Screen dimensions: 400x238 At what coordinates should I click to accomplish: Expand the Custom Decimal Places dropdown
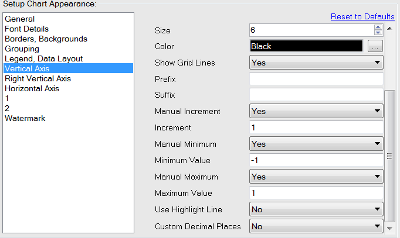[316, 226]
